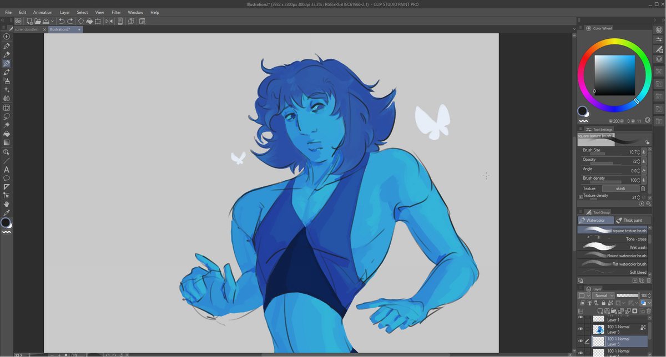Click the New document icon
Image resolution: width=666 pixels, height=357 pixels.
[x=29, y=21]
